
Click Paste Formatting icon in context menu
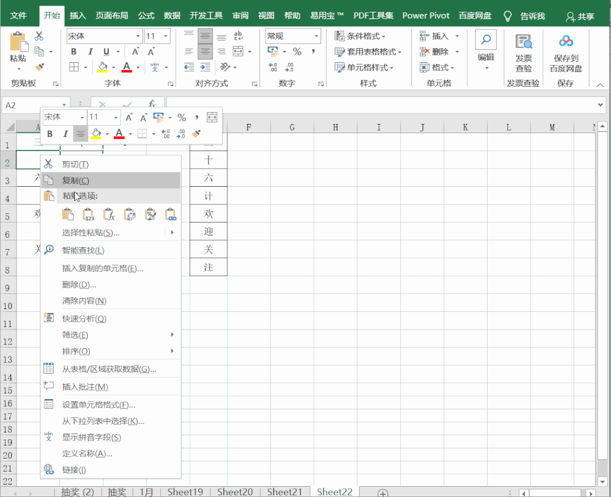click(151, 214)
